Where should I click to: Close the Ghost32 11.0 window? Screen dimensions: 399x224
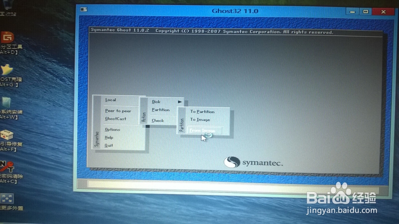(x=383, y=12)
